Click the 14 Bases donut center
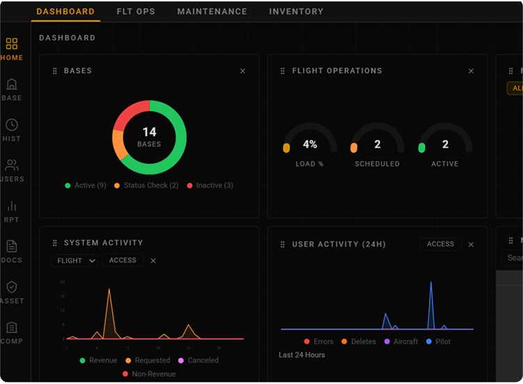 [149, 137]
